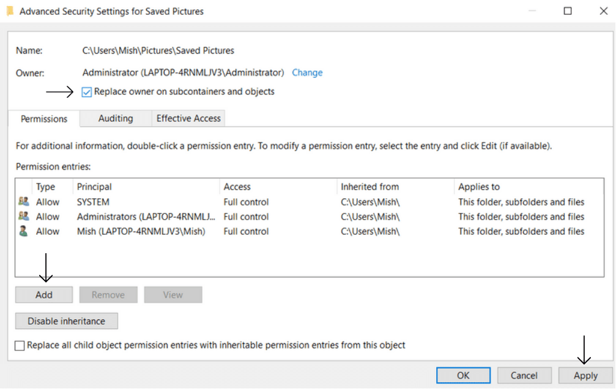616x389 pixels.
Task: Maximize the Advanced Security Settings window
Action: 568,11
